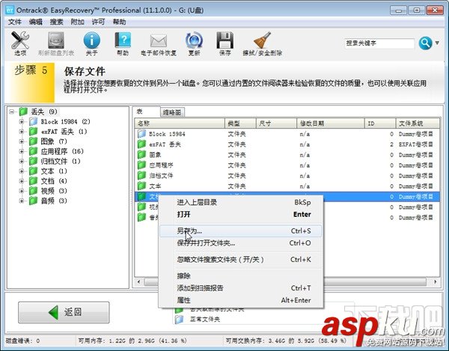This screenshot has width=449, height=351.
Task: Click exFAT 丢失 folder icon in file list
Action: click(x=141, y=144)
